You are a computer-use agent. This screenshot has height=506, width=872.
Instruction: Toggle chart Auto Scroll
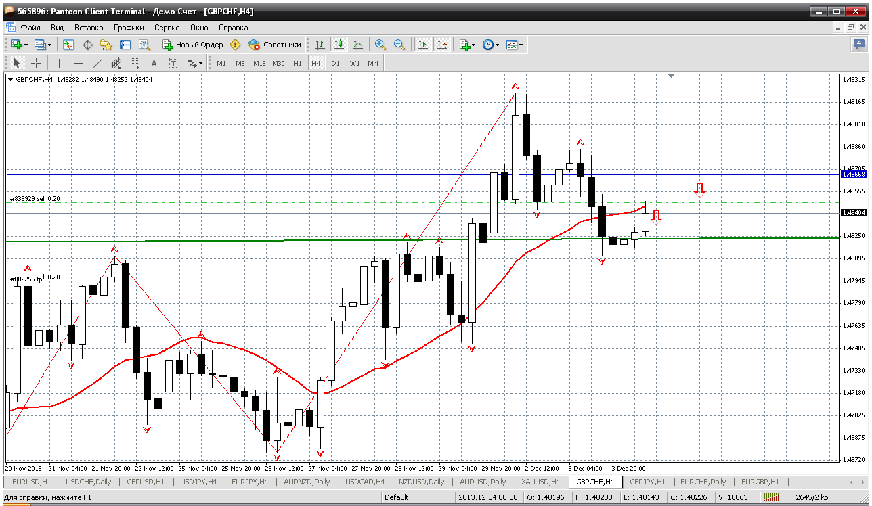(x=423, y=45)
